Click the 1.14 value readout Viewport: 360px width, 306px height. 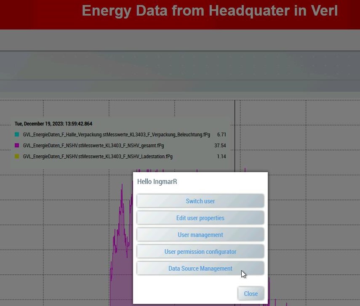[x=223, y=157]
